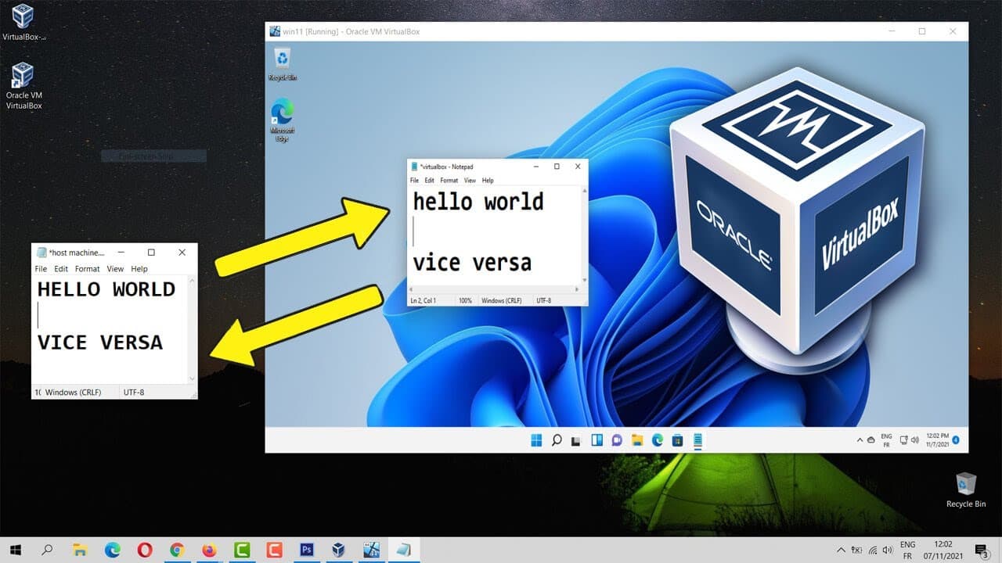1002x563 pixels.
Task: Expand hidden tray icons on host taskbar
Action: pyautogui.click(x=842, y=550)
